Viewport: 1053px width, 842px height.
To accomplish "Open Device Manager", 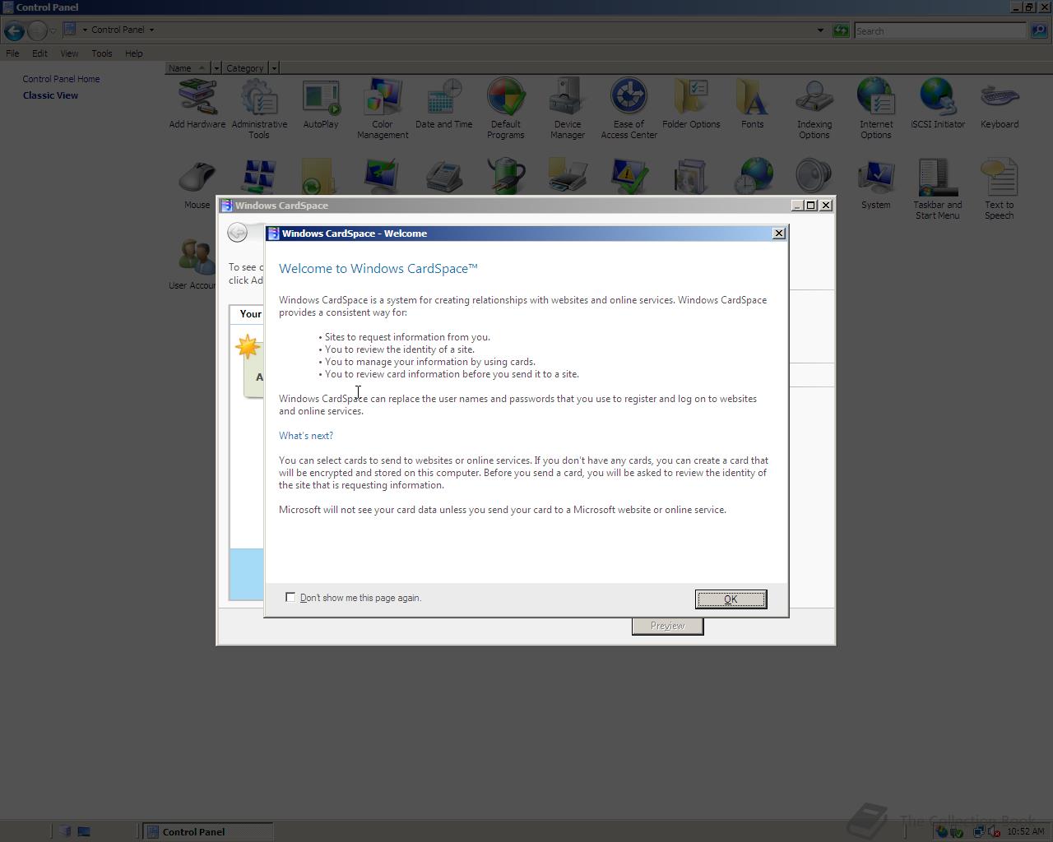I will point(568,109).
